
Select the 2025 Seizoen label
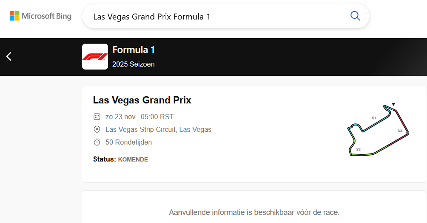click(134, 64)
